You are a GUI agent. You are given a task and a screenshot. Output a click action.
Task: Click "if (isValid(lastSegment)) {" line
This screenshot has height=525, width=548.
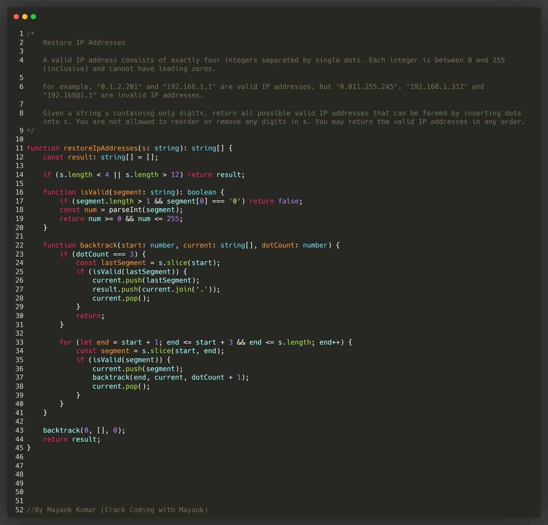coord(132,272)
